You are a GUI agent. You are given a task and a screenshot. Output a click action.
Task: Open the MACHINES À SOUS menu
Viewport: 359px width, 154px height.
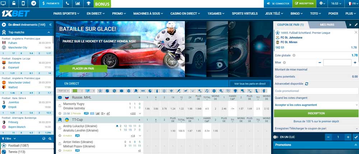(x=148, y=14)
